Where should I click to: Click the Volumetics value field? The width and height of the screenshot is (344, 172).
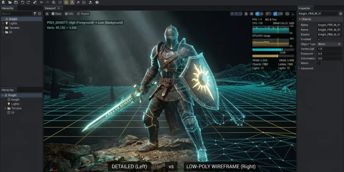(x=329, y=59)
